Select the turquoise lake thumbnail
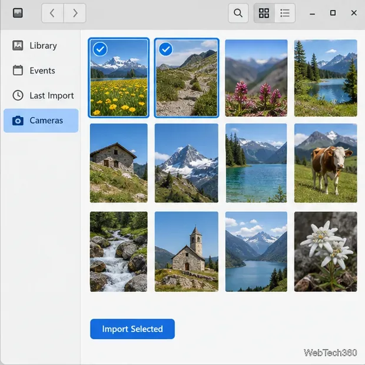This screenshot has width=365, height=365. 256,163
